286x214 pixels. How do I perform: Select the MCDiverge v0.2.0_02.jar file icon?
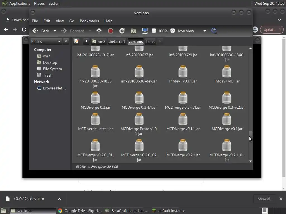click(x=139, y=145)
